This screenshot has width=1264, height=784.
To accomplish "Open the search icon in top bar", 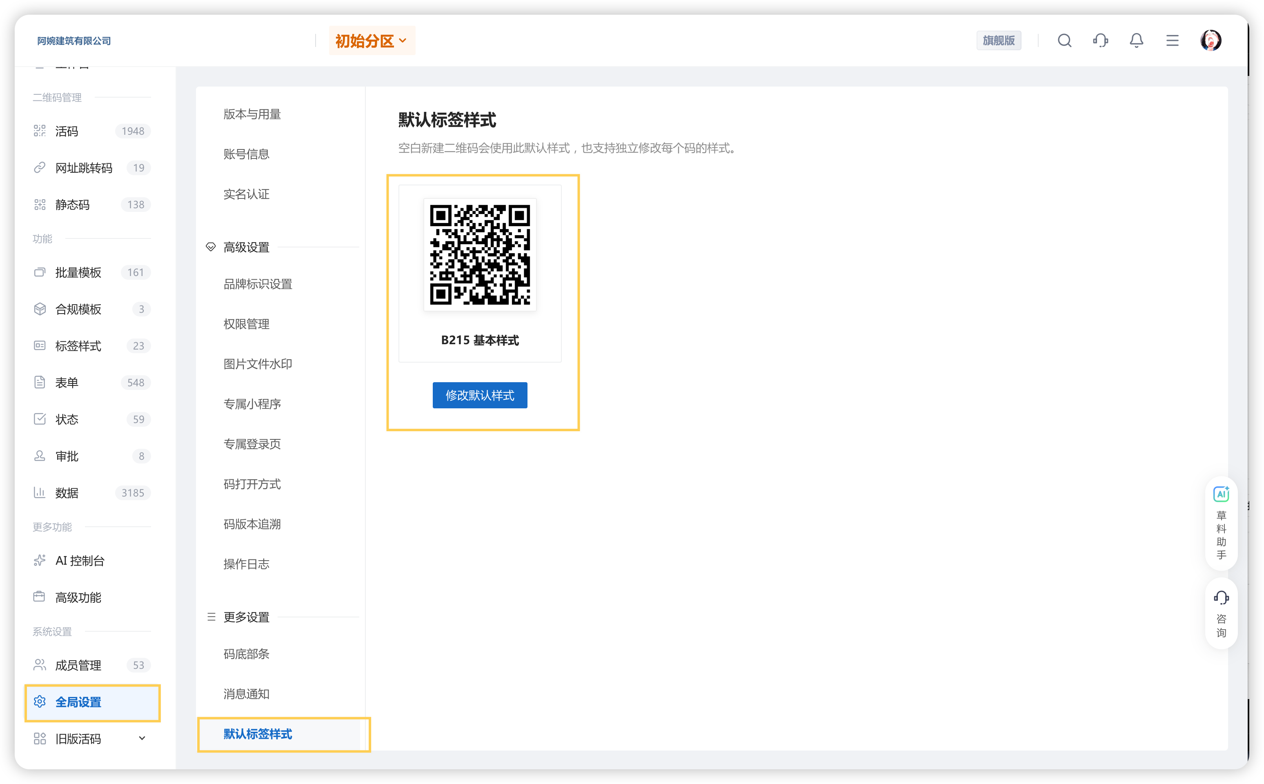I will coord(1064,40).
